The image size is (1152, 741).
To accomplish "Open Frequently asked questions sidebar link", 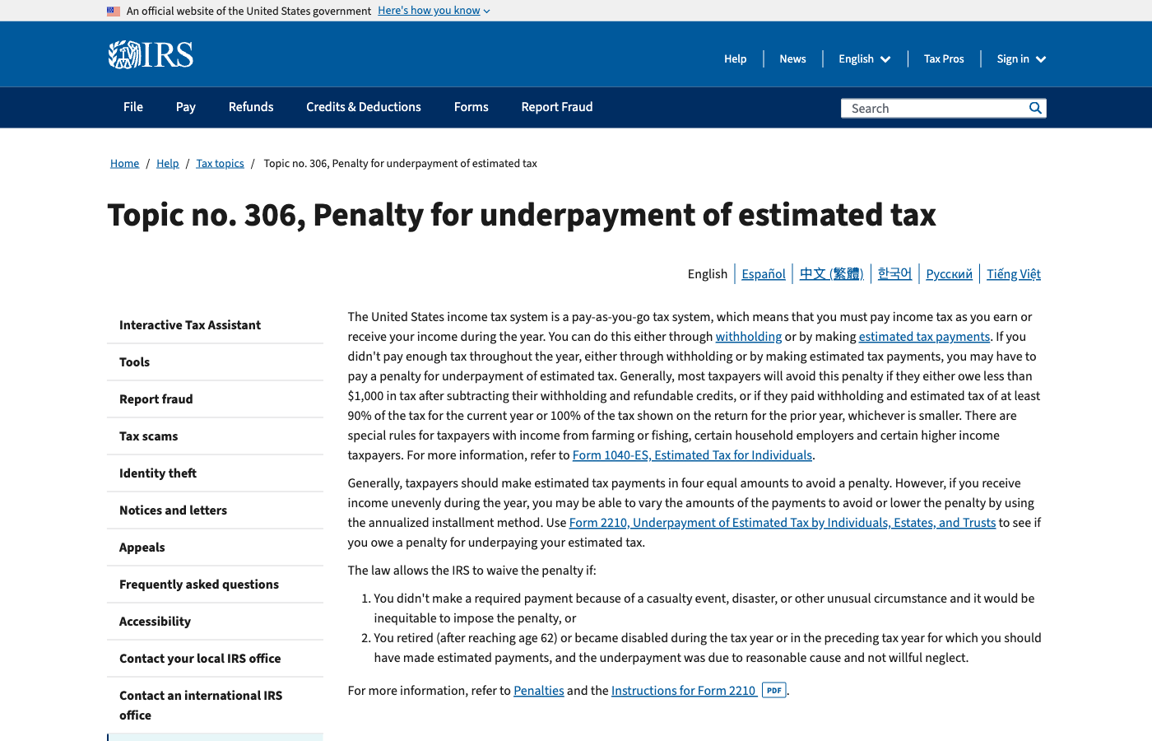I will 215,585.
